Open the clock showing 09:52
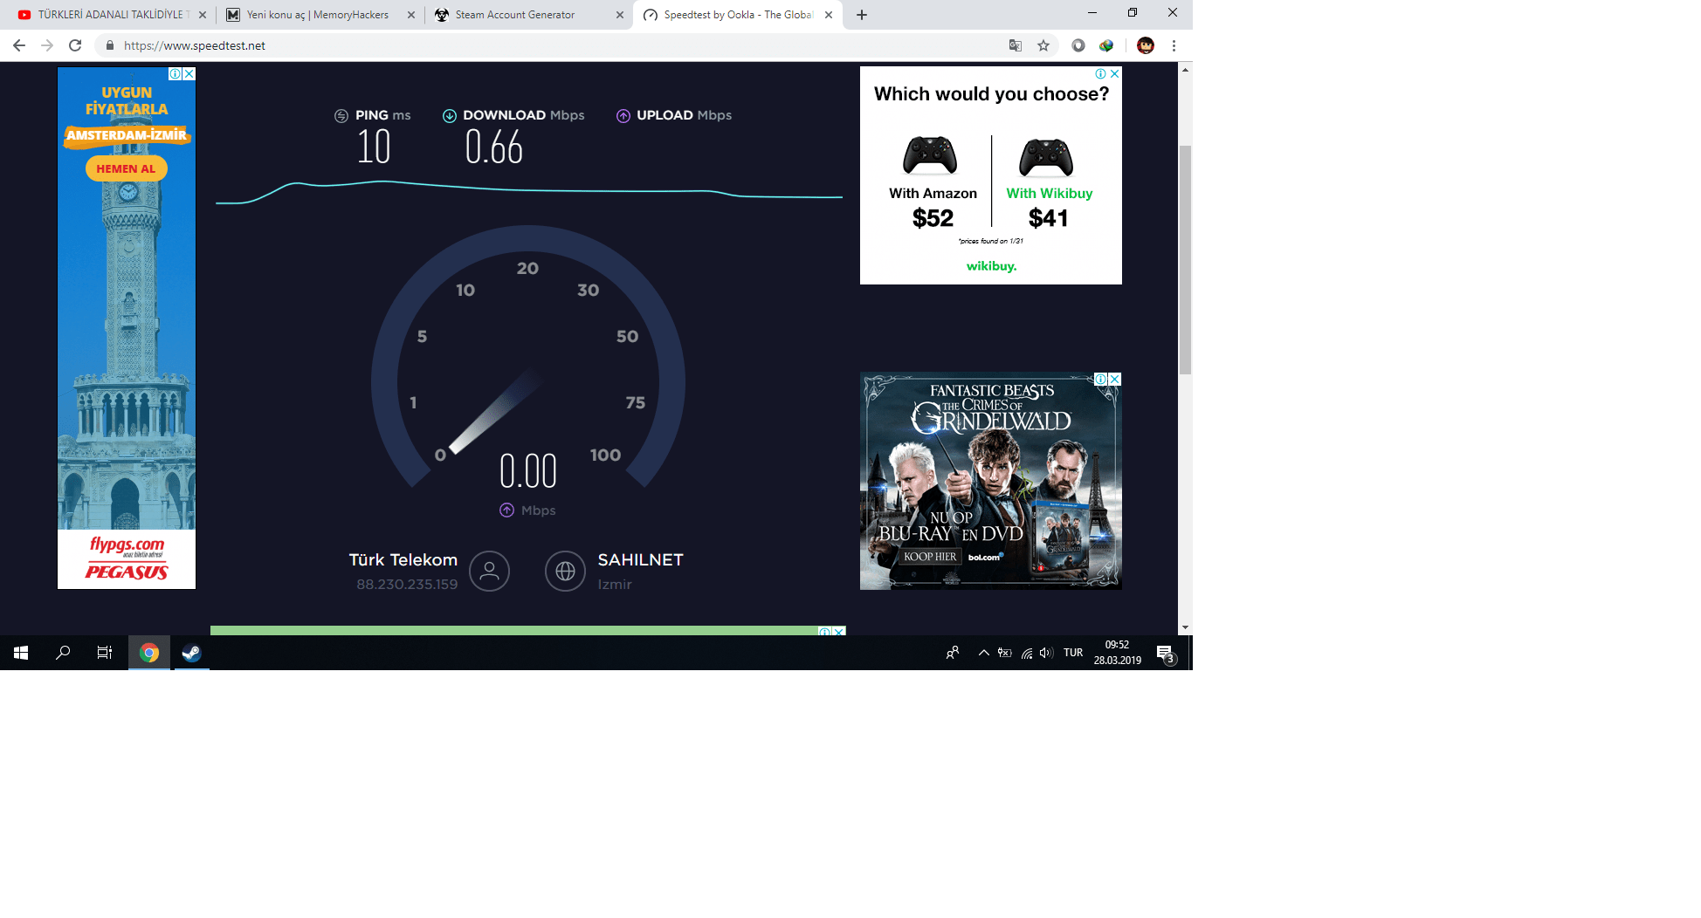This screenshot has width=1701, height=918. pos(1118,653)
